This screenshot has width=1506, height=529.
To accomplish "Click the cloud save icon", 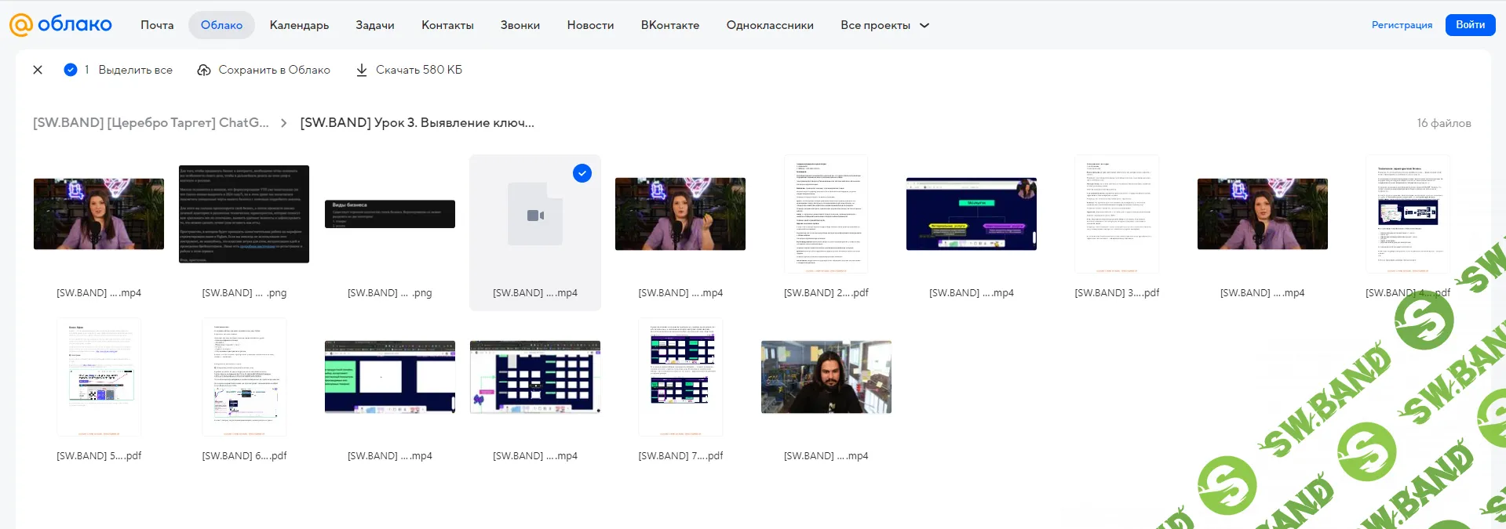I will pyautogui.click(x=204, y=70).
